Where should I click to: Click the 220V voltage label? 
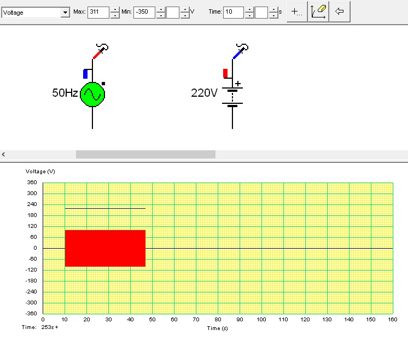pos(204,93)
